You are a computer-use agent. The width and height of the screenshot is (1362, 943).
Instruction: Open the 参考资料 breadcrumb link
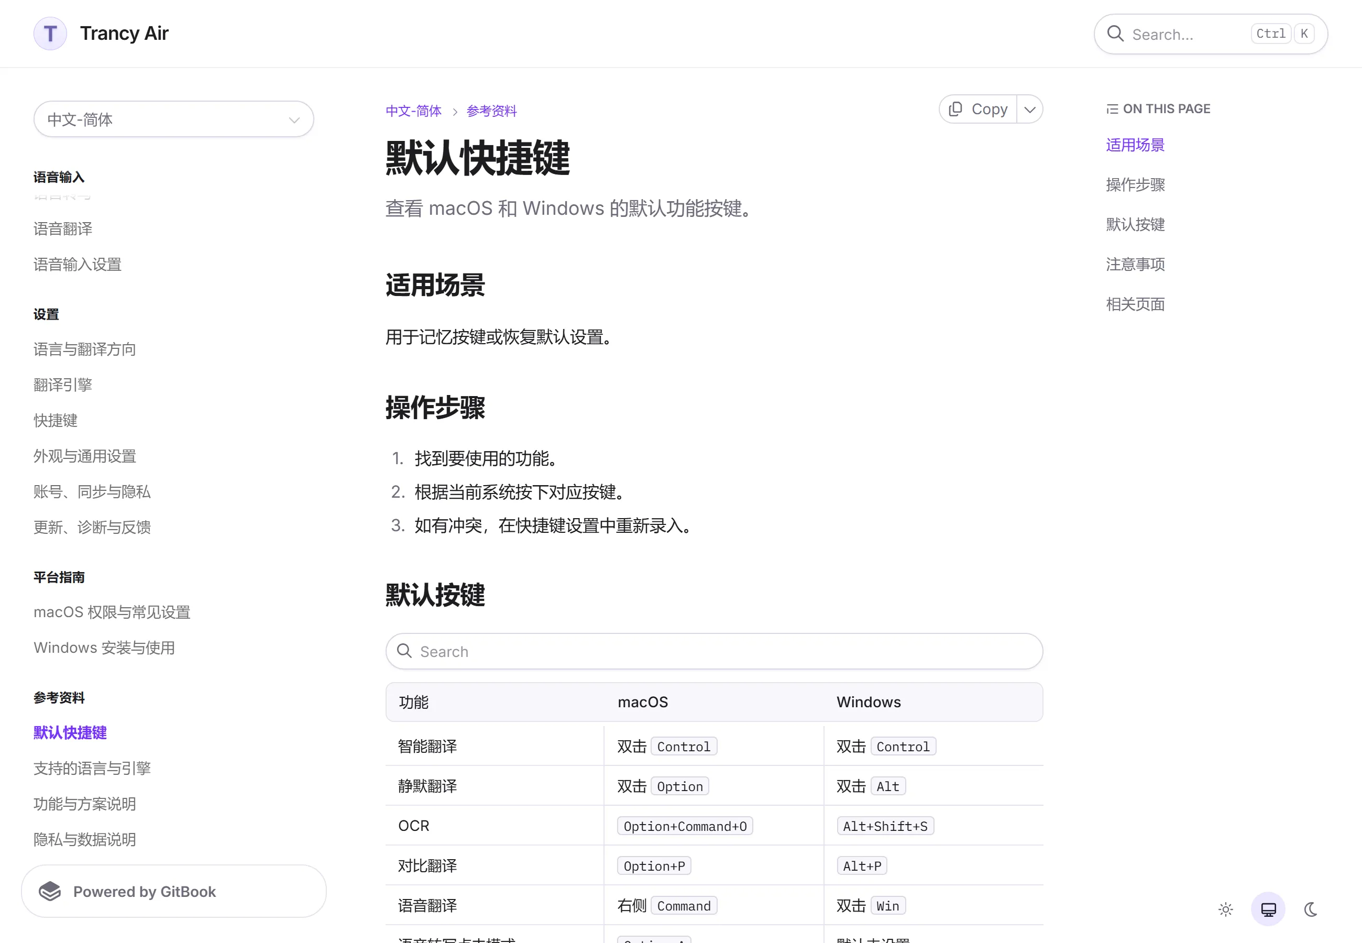491,111
